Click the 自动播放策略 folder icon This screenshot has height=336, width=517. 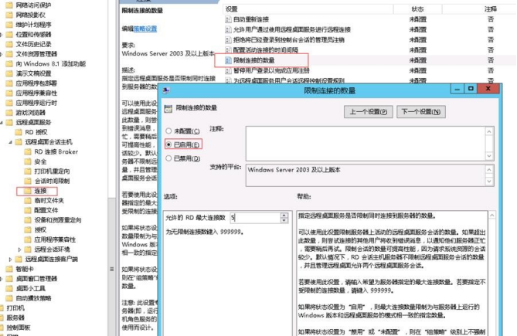(9, 298)
